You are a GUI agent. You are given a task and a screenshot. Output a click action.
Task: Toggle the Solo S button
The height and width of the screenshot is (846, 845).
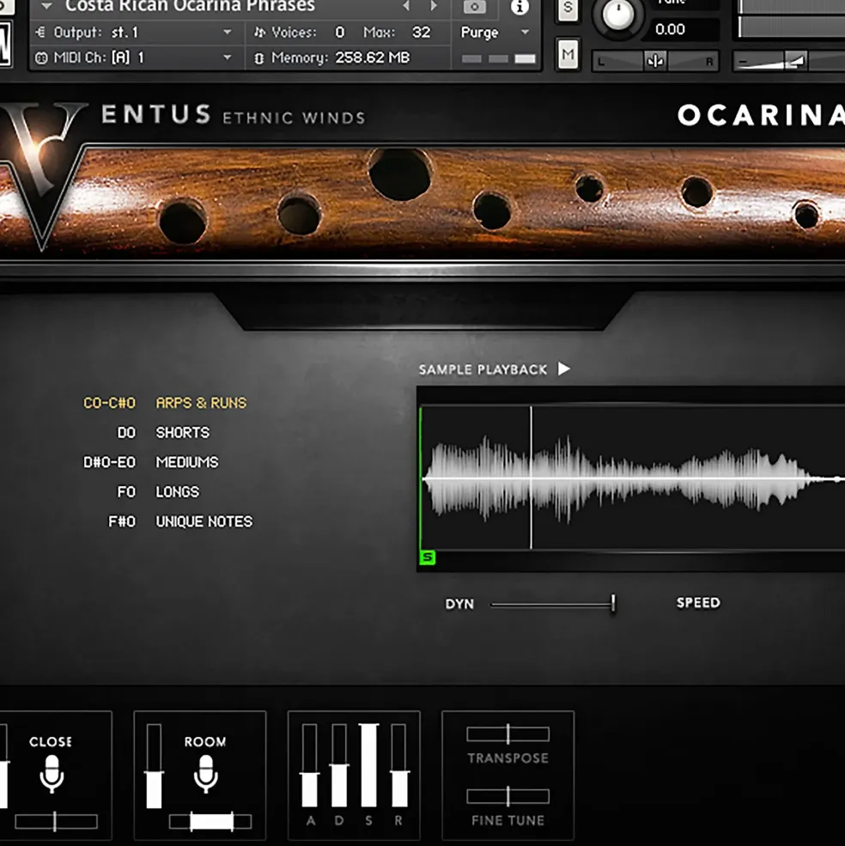(568, 9)
